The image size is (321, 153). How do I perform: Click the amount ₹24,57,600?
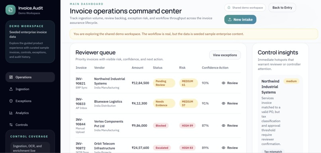(141, 148)
